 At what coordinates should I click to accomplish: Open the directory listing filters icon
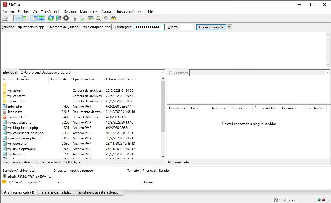point(91,18)
